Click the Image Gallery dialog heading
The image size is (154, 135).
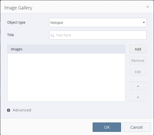pyautogui.click(x=18, y=8)
